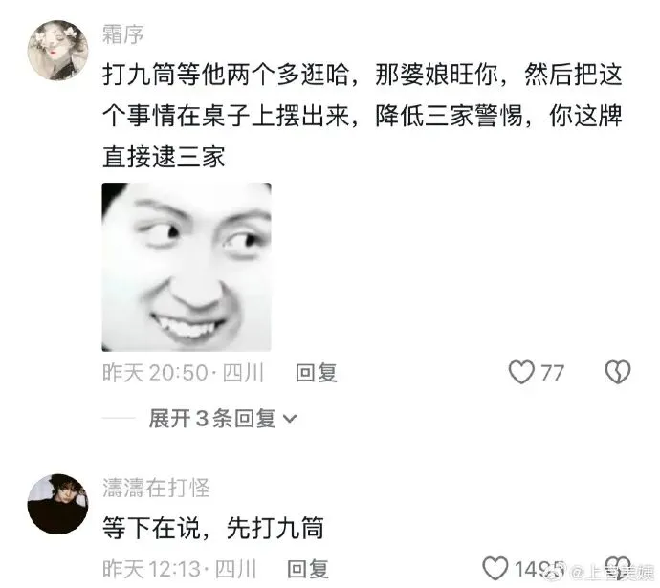660x588 pixels.
Task: Select comment text starting 打九筒等他
Action: coord(363,116)
